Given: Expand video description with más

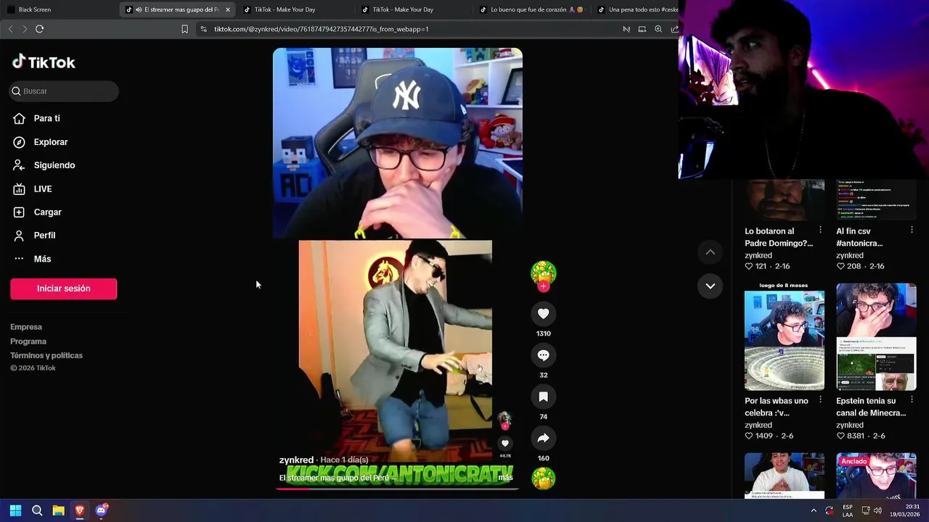Looking at the screenshot, I should click(x=505, y=477).
